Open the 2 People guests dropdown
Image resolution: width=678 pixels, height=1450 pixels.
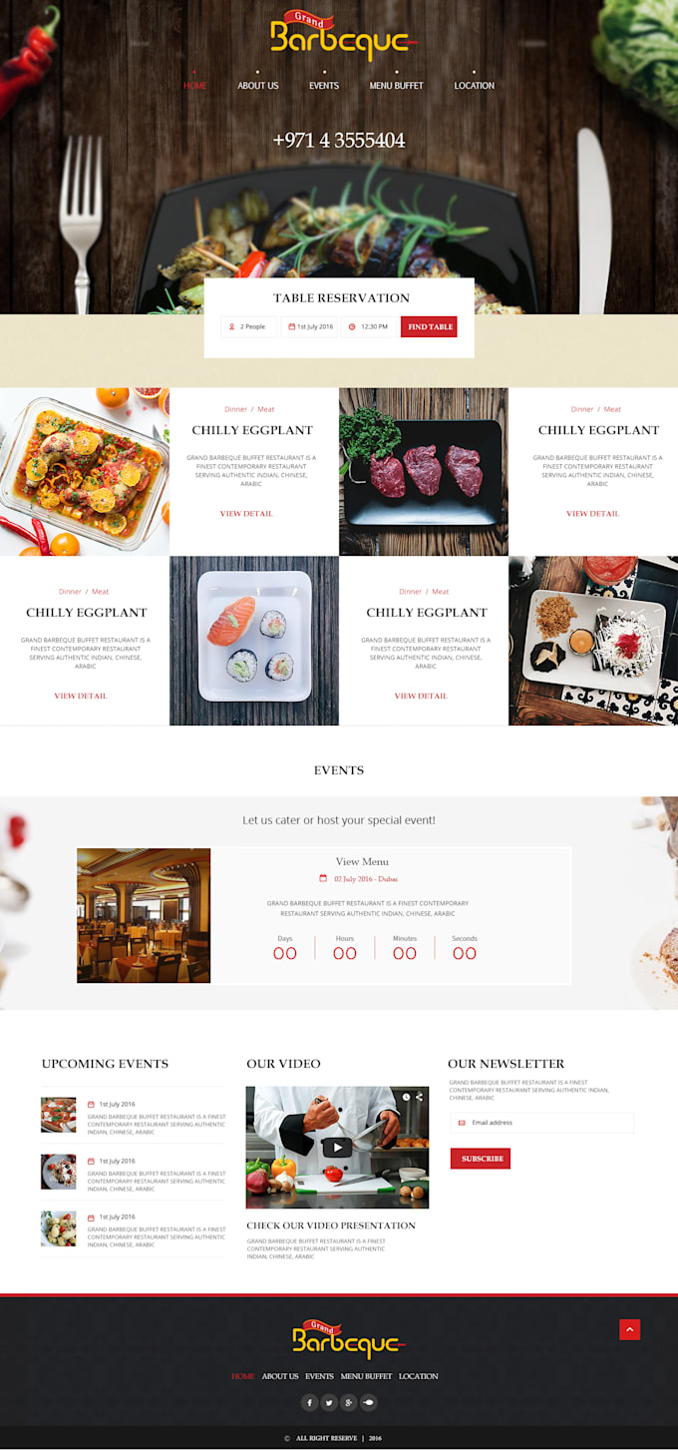(x=249, y=326)
